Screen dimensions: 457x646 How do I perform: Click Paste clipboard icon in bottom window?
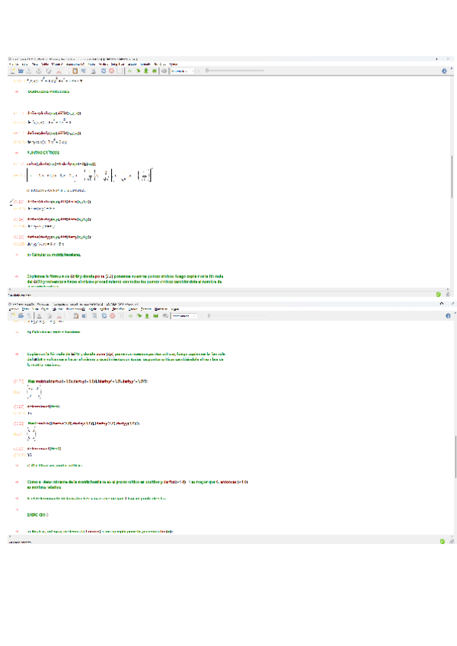76,315
